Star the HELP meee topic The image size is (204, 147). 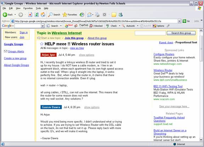[x=42, y=44]
